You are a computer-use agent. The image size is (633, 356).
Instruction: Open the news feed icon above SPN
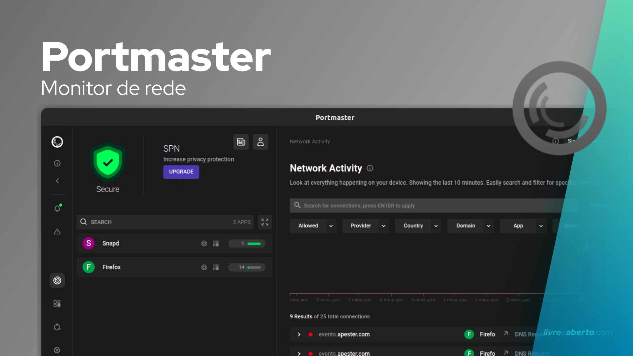[x=241, y=142]
